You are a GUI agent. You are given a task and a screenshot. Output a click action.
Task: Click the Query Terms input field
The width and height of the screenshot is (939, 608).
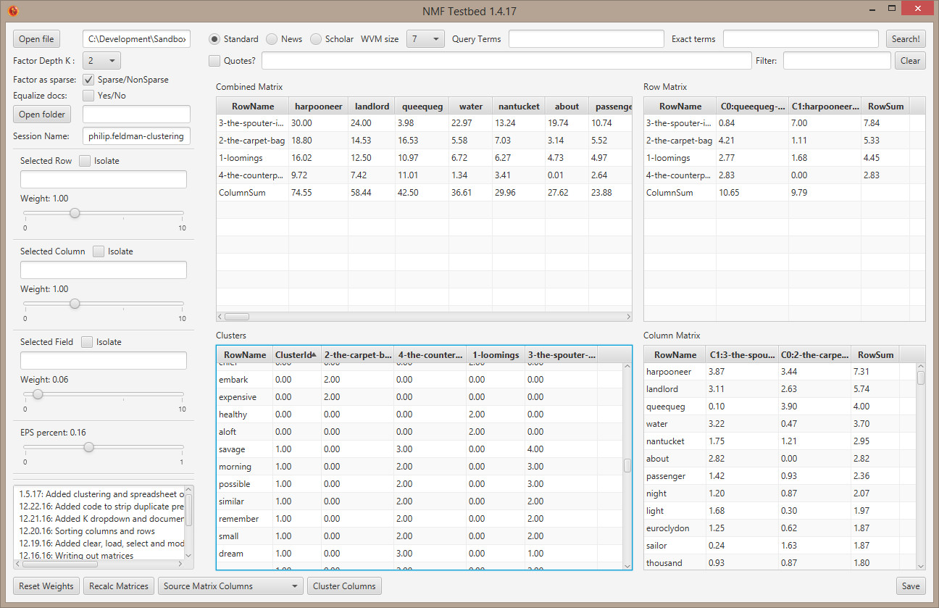[585, 39]
